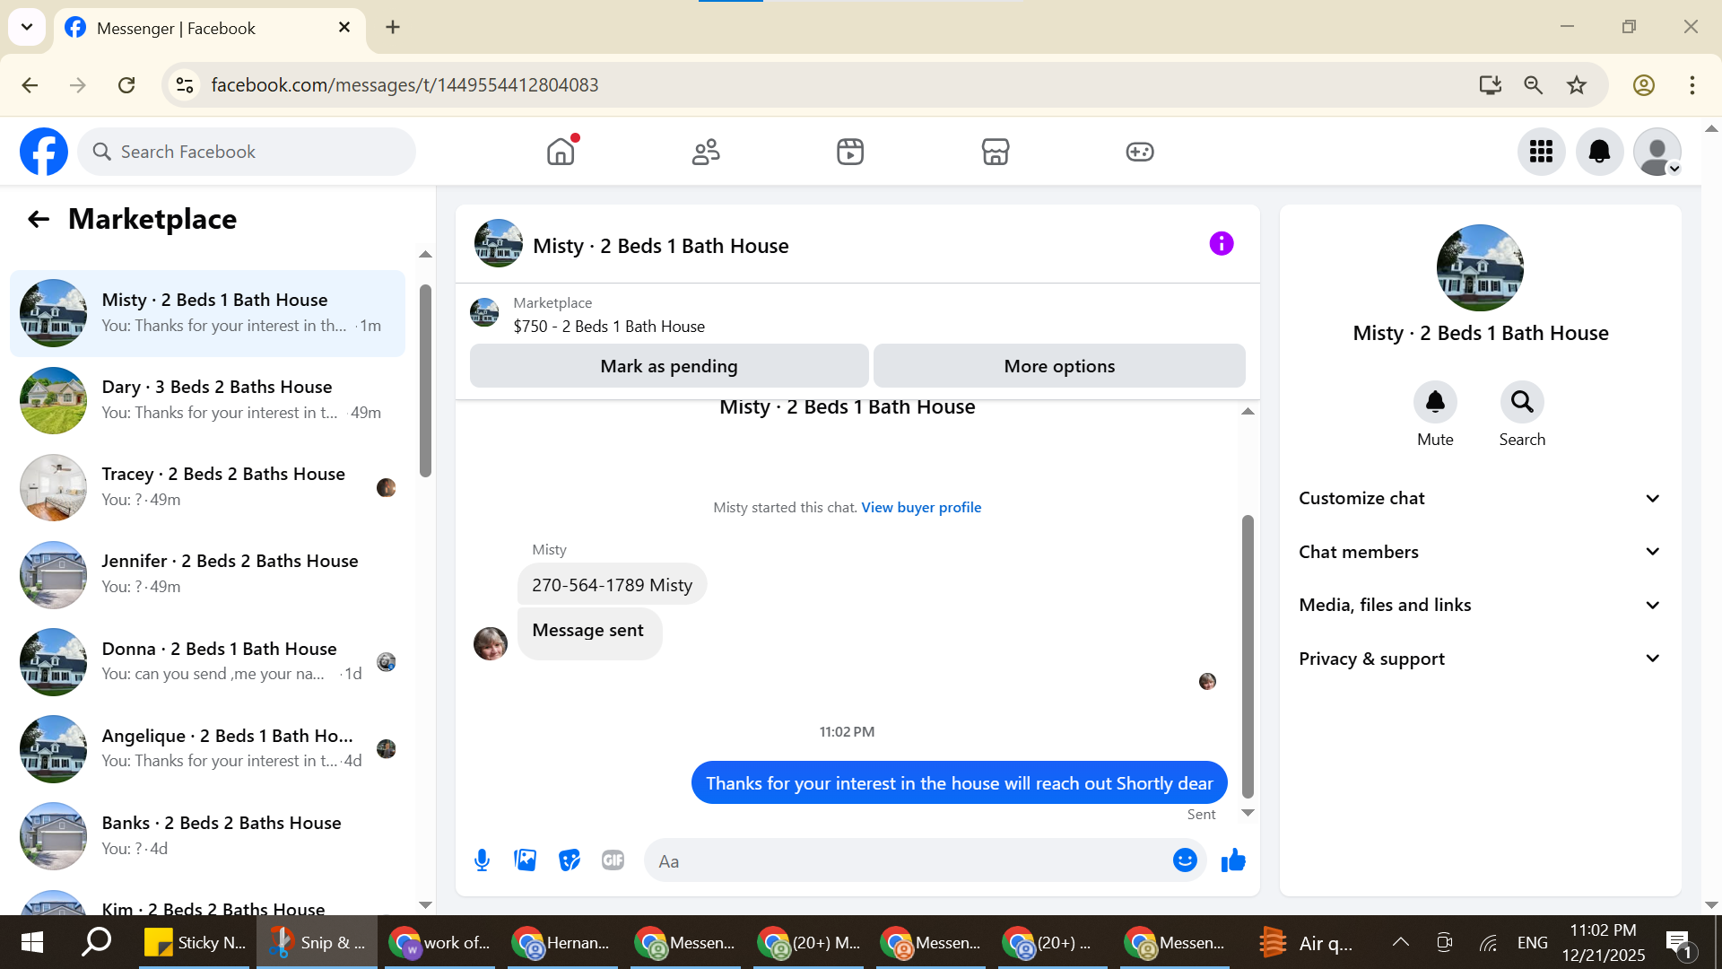Click the message thread scrollbar
Screen dimensions: 1722x969
[1248, 656]
